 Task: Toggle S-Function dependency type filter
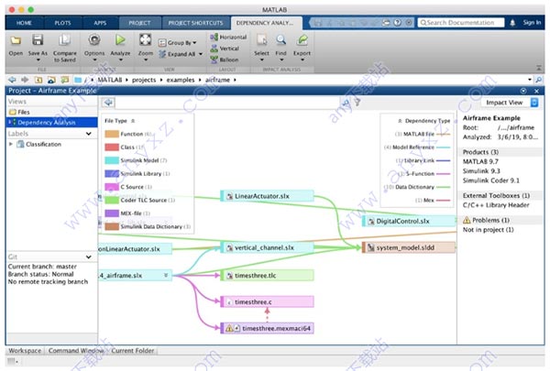point(423,173)
